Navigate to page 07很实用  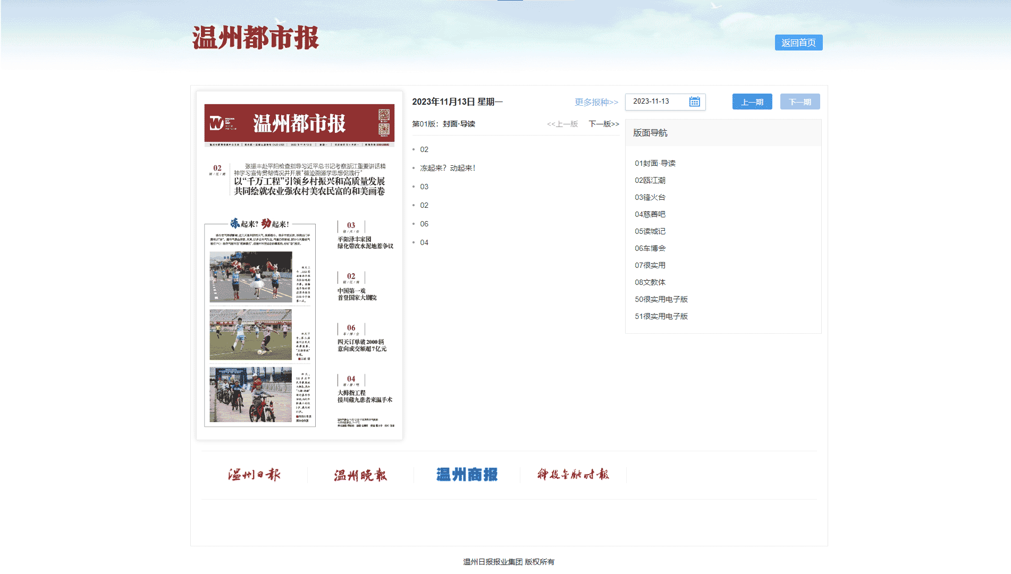650,265
